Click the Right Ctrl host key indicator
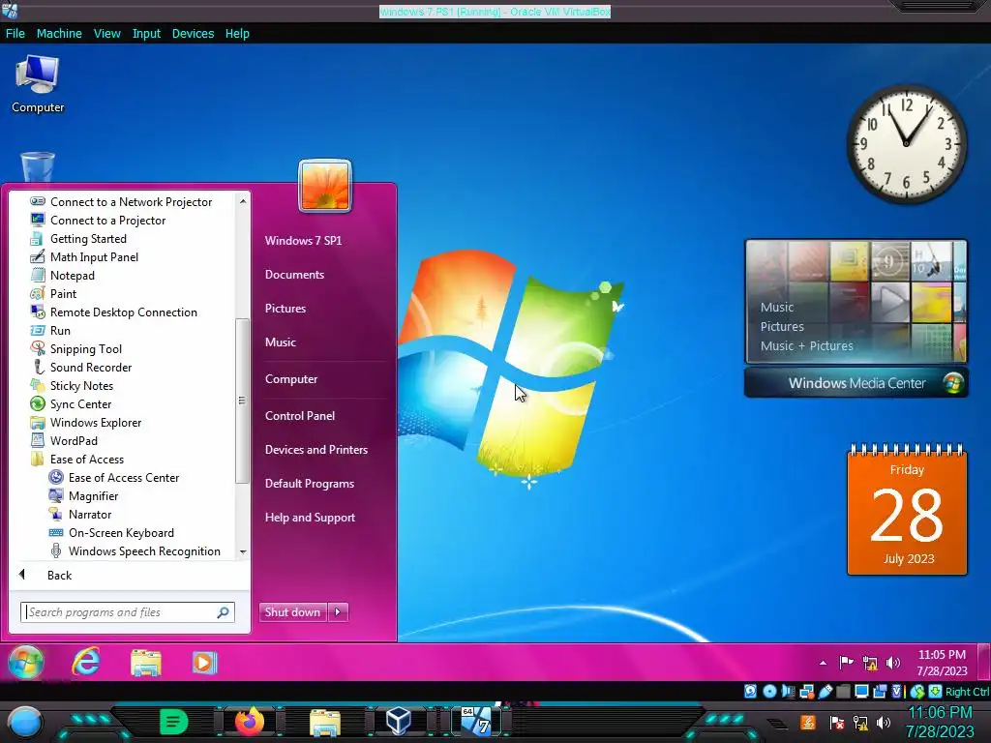The width and height of the screenshot is (991, 743). coord(967,692)
